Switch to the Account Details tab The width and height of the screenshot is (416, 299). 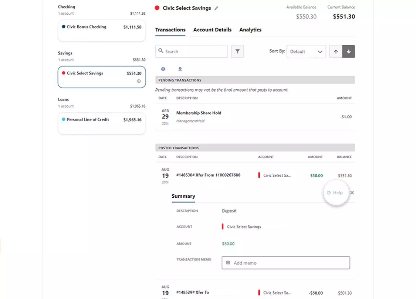[212, 30]
